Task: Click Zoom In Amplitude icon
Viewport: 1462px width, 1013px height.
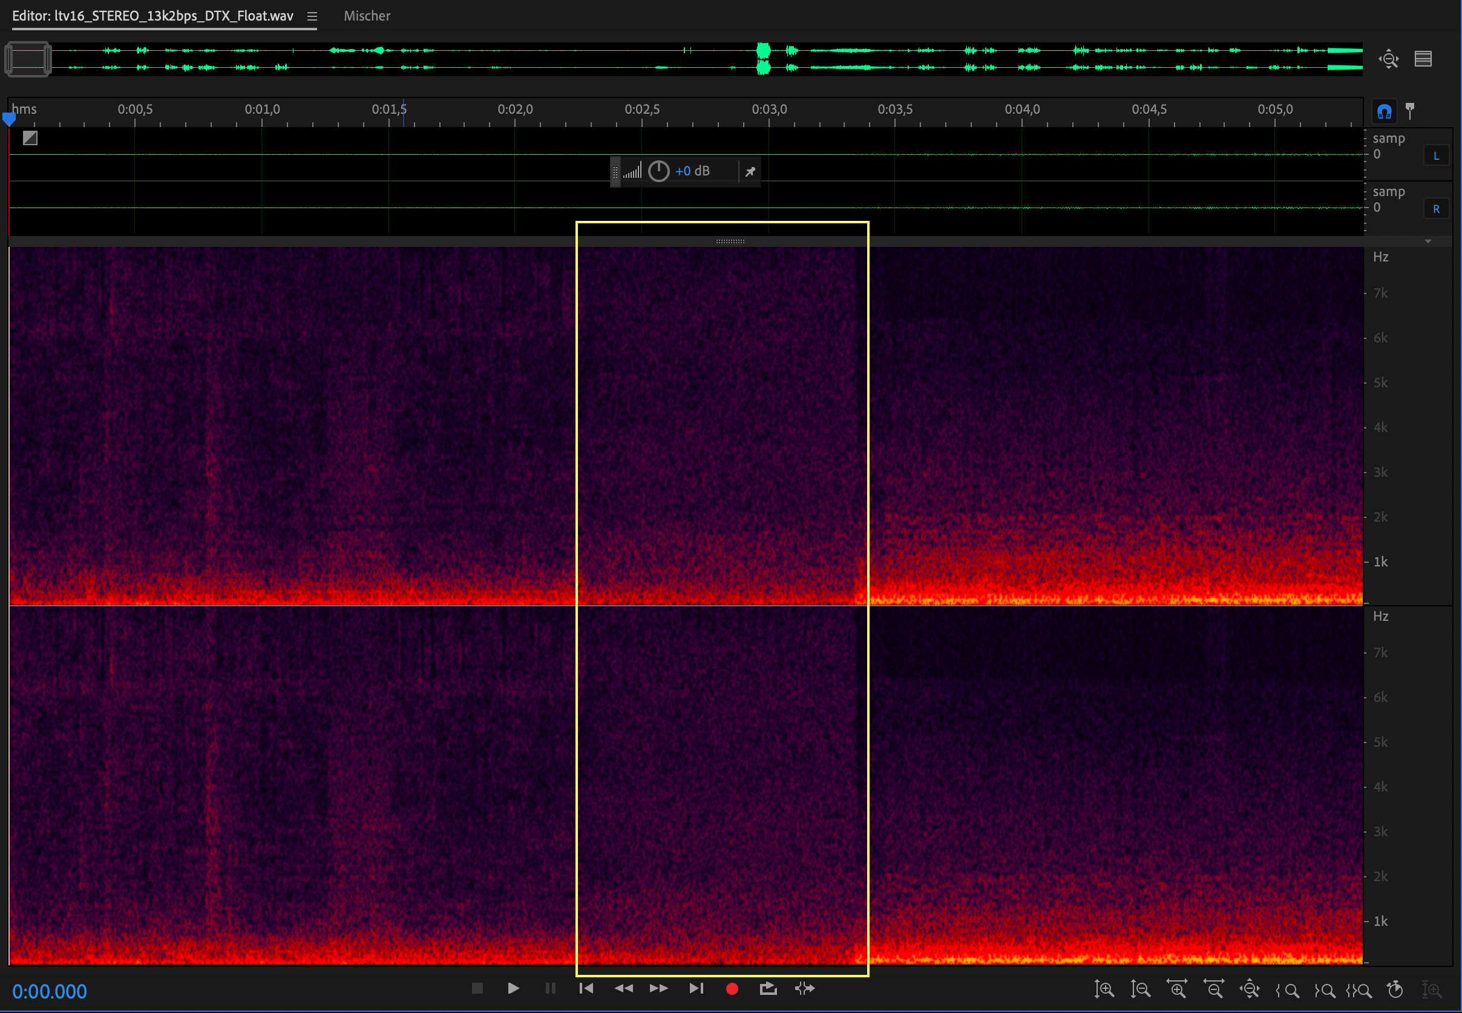Action: (1104, 989)
